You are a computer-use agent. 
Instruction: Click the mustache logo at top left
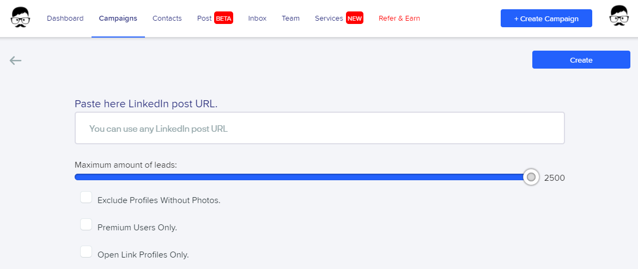click(20, 18)
